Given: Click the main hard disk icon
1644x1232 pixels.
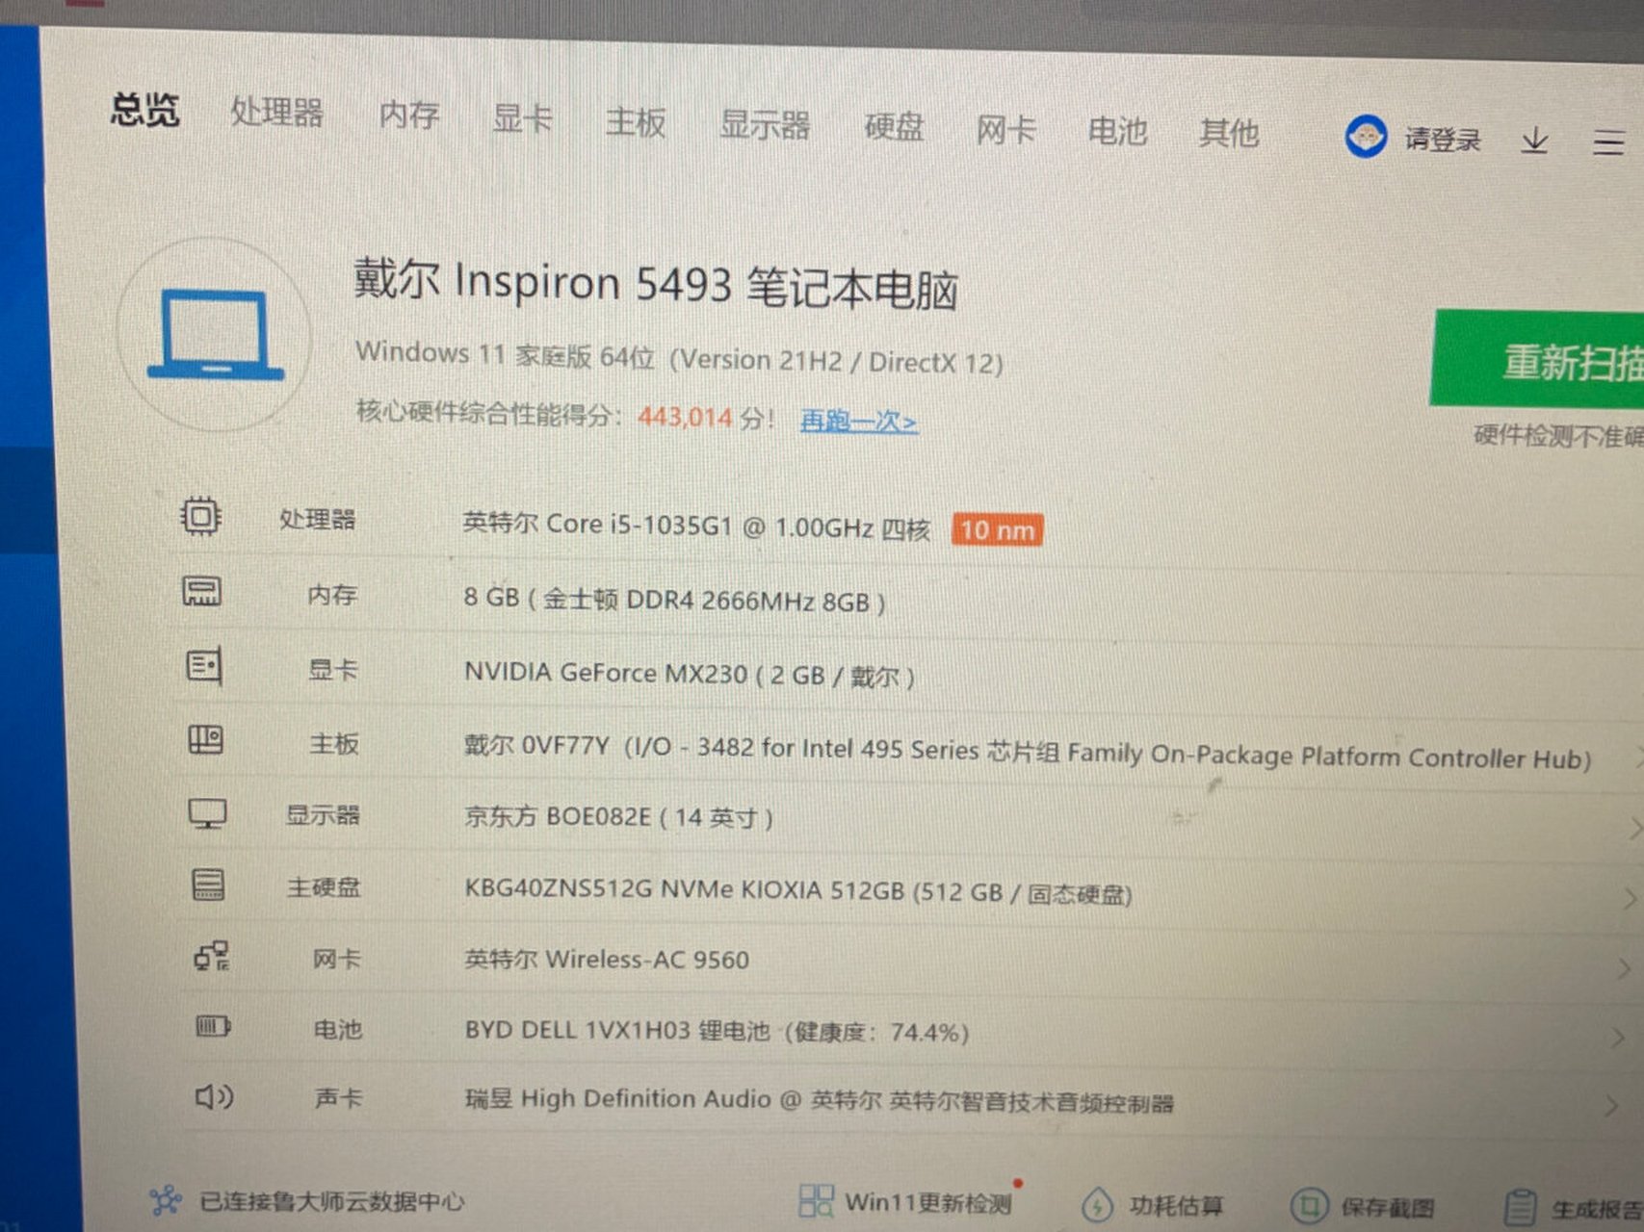Looking at the screenshot, I should point(208,885).
